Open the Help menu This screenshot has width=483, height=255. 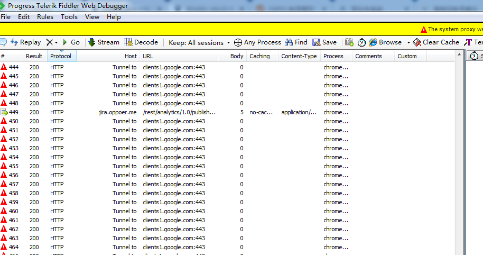[114, 16]
